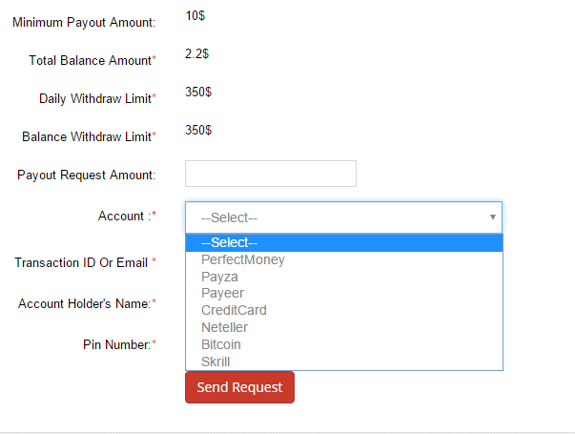
Task: Click the Transaction ID Or Email label
Action: (x=85, y=262)
